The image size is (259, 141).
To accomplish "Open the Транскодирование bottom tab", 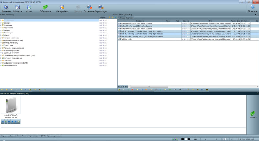I will click(55, 136).
